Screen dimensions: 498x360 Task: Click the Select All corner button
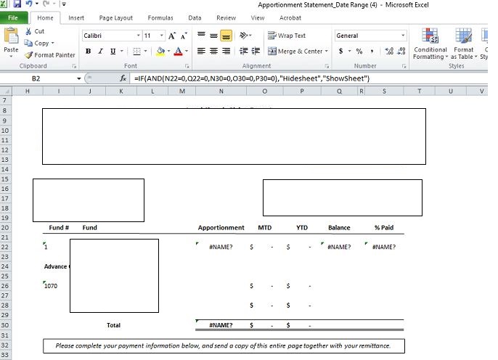[6, 91]
